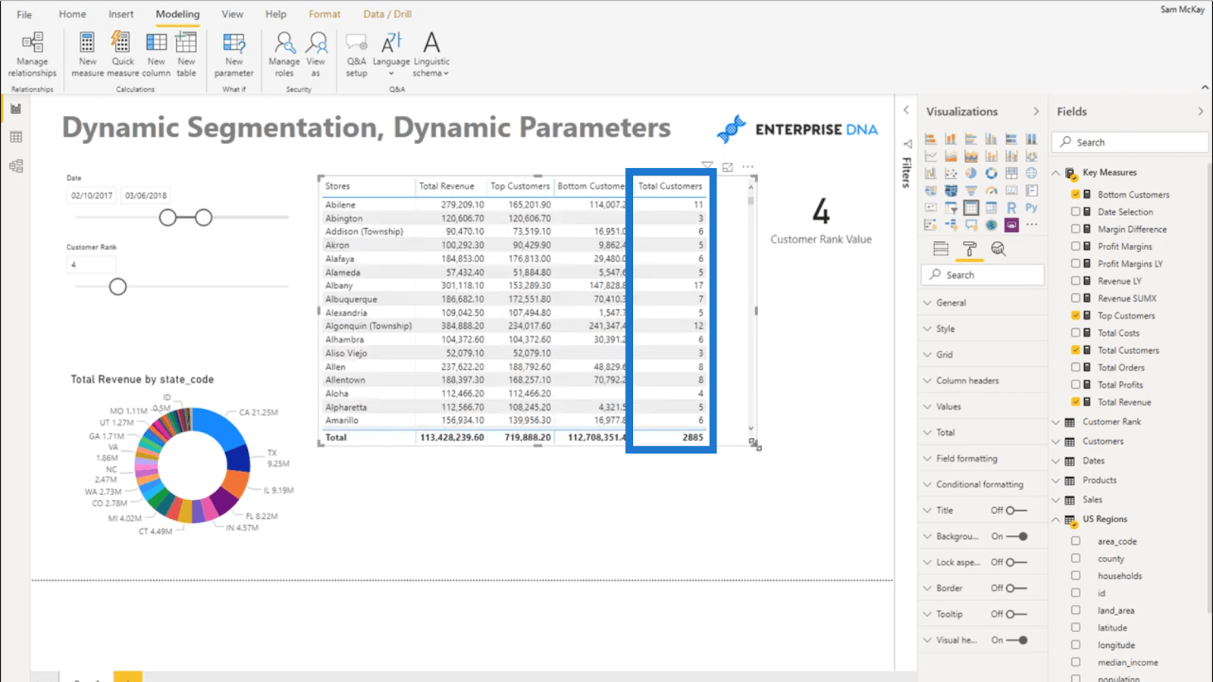
Task: Open Manage roles
Action: tap(284, 55)
